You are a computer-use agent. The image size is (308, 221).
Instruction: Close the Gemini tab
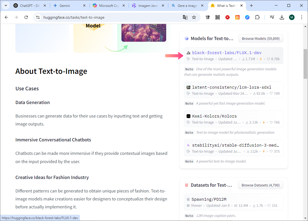(84, 5)
